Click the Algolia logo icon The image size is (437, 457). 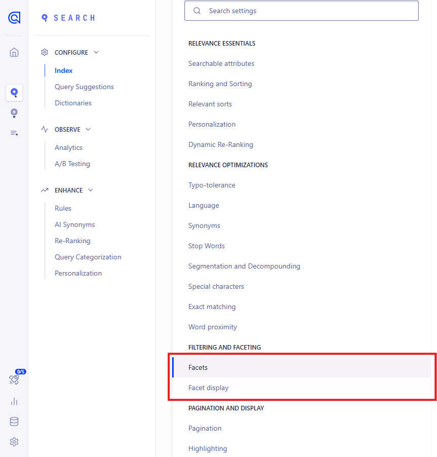click(14, 18)
